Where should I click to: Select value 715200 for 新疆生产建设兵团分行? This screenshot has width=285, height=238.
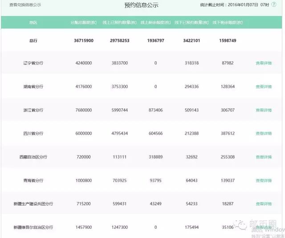(x=84, y=204)
